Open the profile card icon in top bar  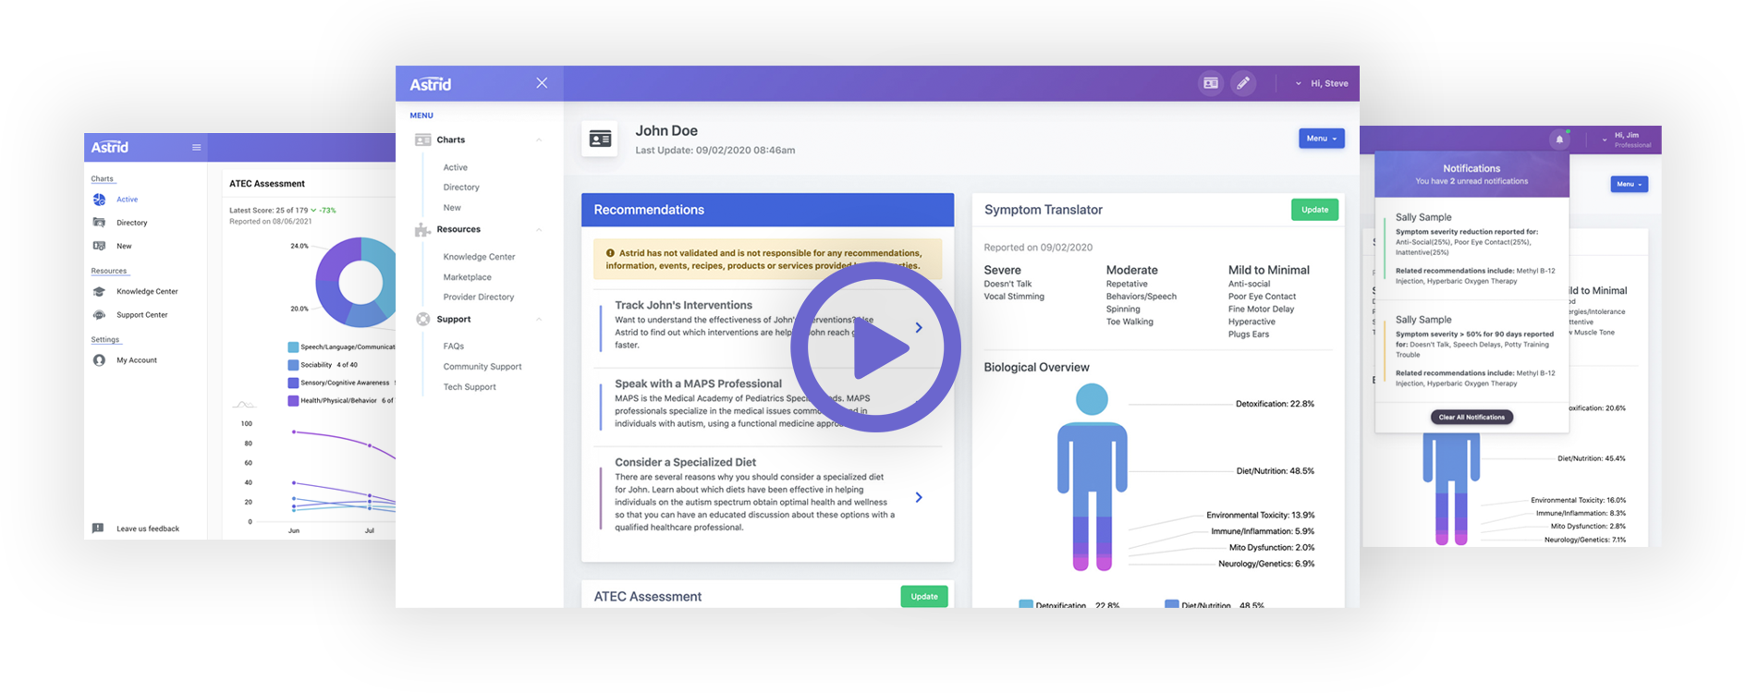(x=1210, y=83)
